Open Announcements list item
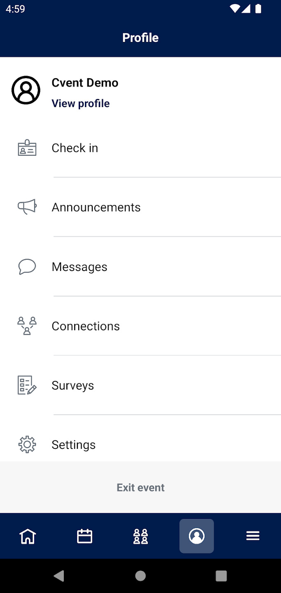Screen dimensions: 281x593 tap(96, 207)
